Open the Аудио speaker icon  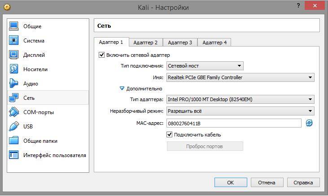(13, 83)
